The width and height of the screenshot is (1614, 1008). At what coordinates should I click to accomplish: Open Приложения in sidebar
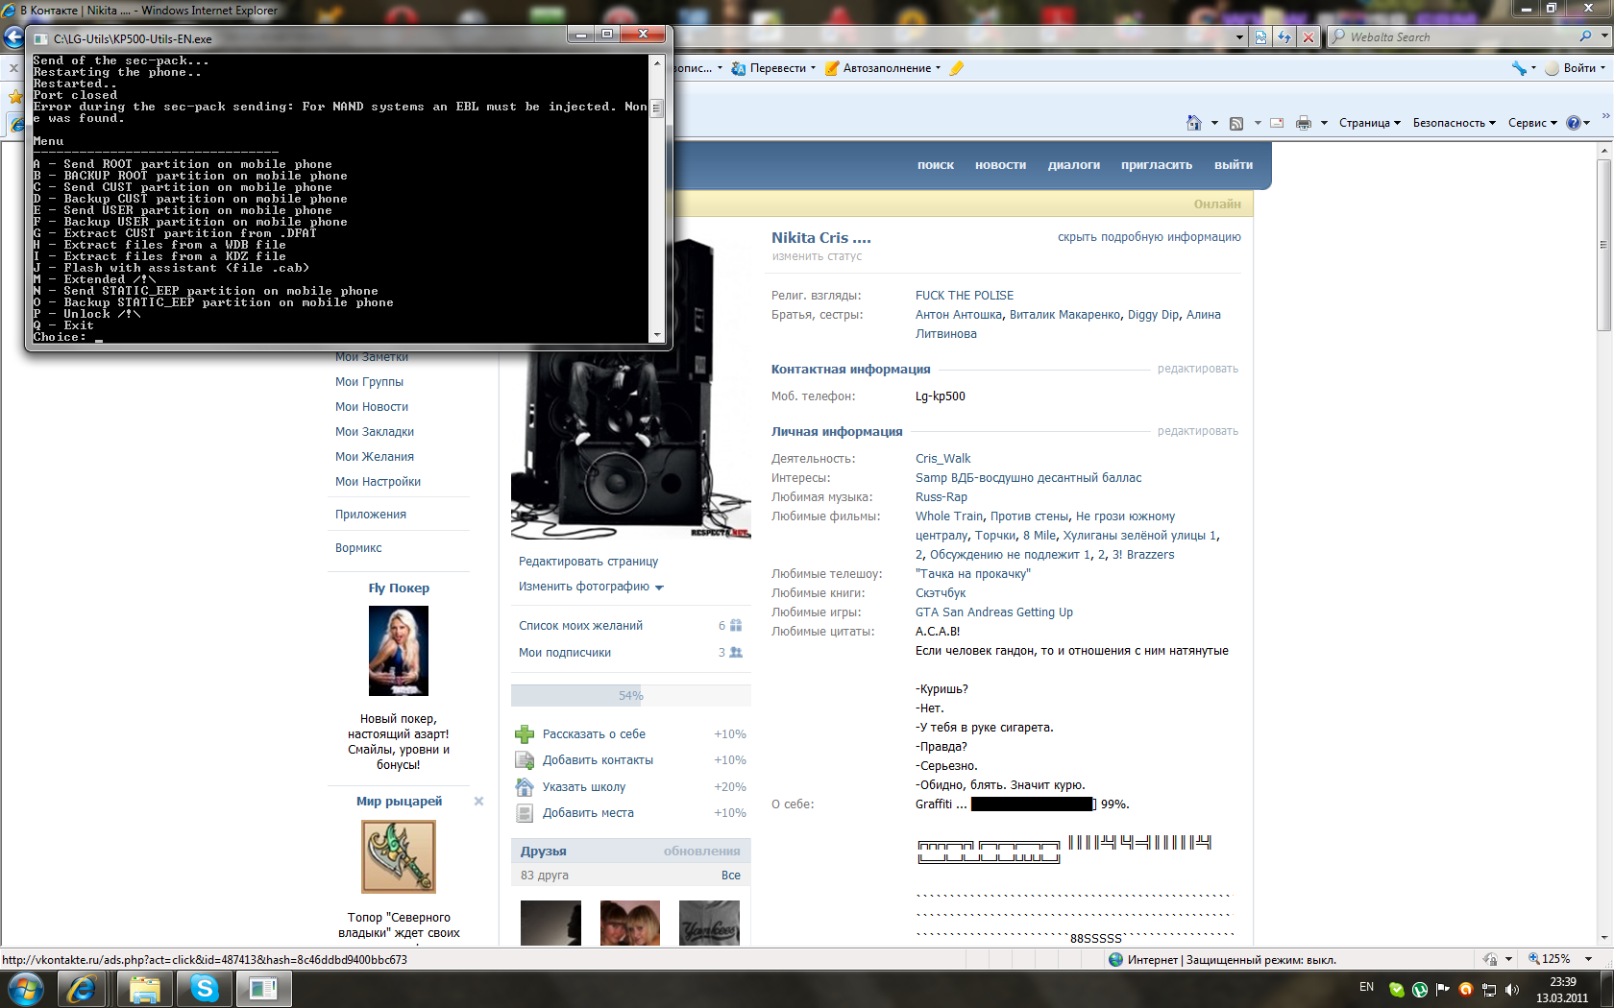click(371, 515)
